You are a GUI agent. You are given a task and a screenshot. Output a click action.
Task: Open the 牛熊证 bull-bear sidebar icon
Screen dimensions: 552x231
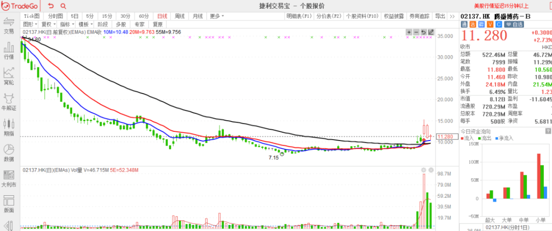click(9, 102)
